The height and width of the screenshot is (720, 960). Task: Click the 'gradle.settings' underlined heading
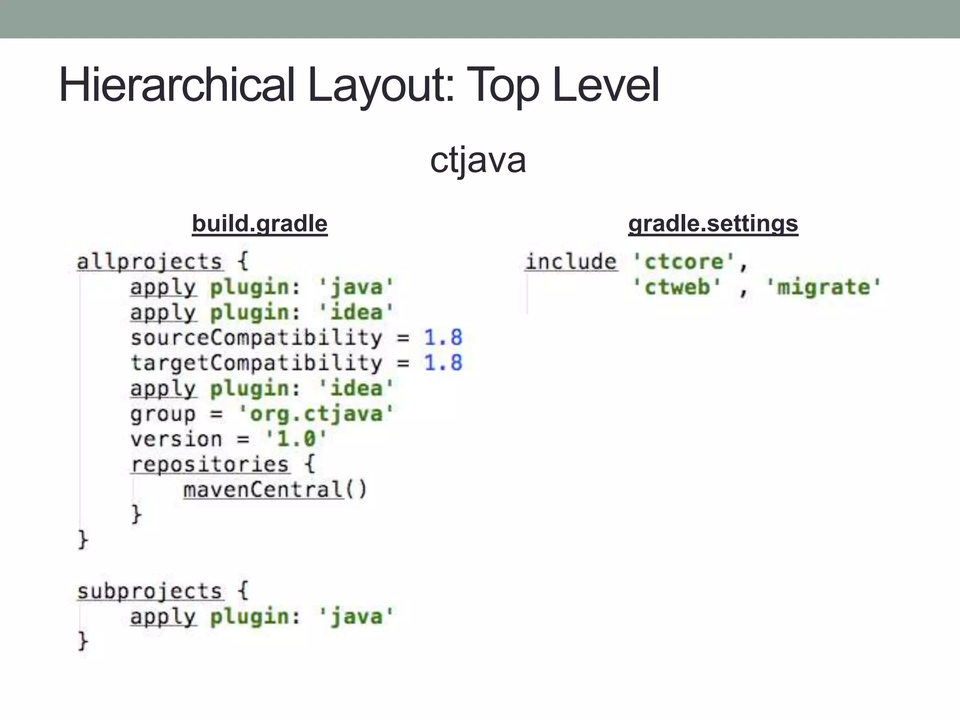(713, 224)
